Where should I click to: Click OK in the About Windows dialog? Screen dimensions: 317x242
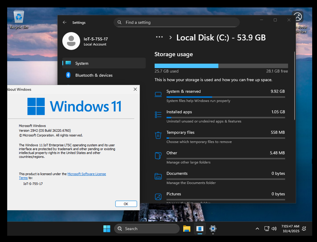126,204
